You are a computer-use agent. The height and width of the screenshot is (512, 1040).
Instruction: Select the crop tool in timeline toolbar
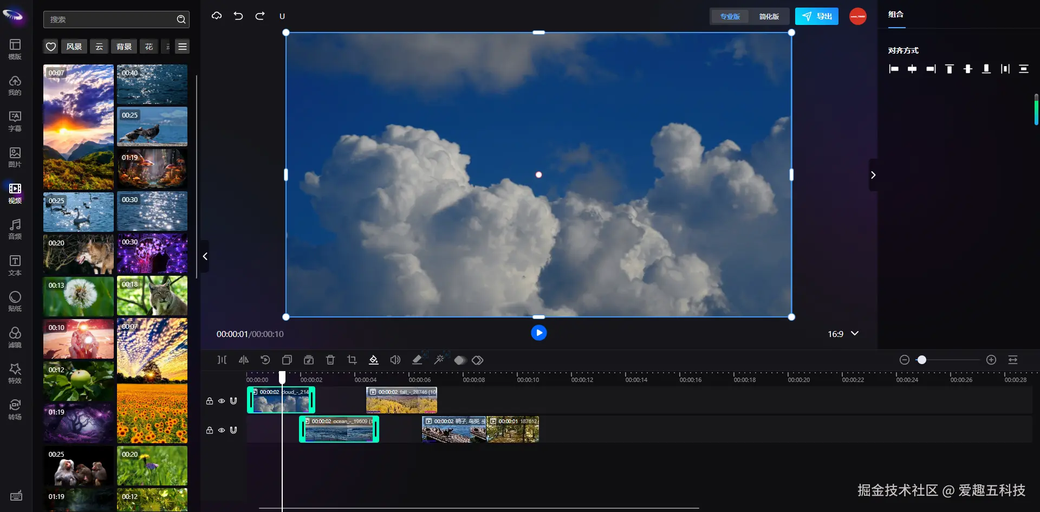[x=352, y=360]
